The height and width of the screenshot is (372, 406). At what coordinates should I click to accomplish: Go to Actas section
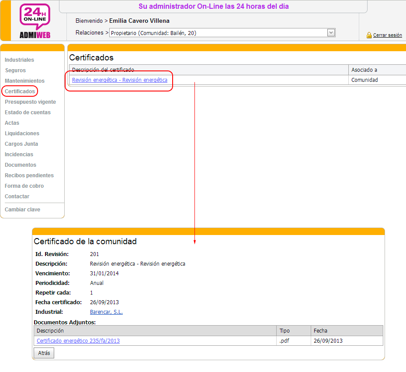click(x=12, y=123)
